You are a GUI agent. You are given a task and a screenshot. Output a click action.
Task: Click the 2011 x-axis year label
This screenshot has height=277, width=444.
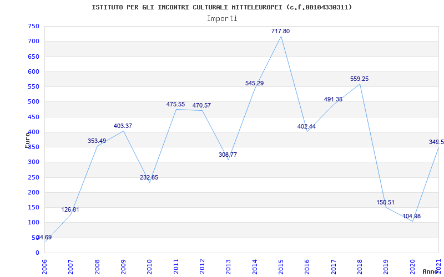tap(176, 266)
